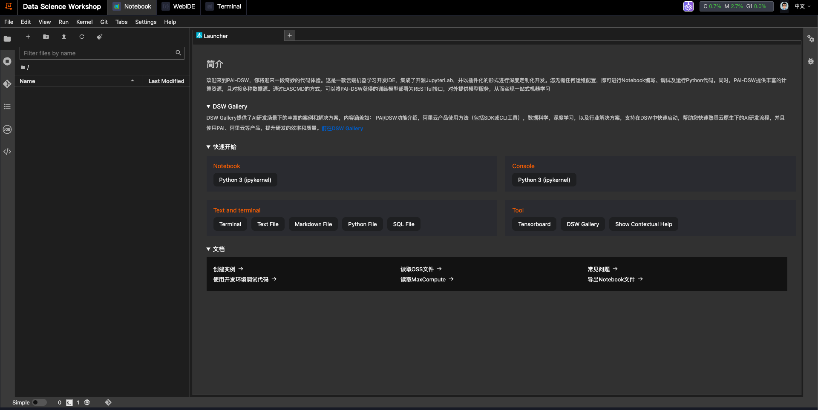Click the new launcher plus icon
818x410 pixels.
point(28,37)
